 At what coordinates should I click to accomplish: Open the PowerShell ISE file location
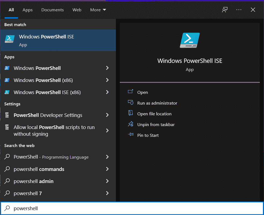tap(154, 114)
